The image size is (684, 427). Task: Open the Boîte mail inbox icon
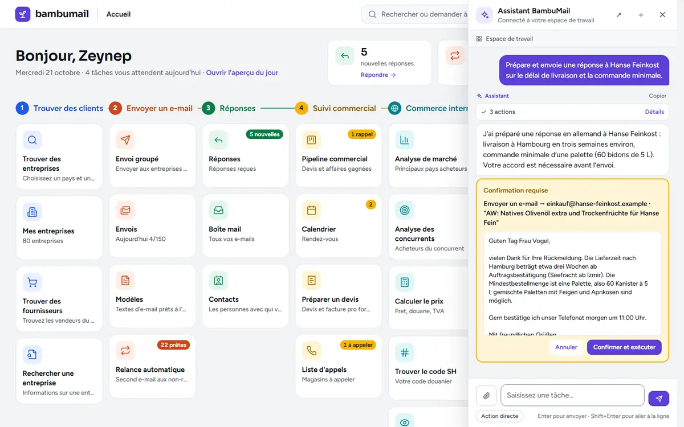pyautogui.click(x=218, y=210)
